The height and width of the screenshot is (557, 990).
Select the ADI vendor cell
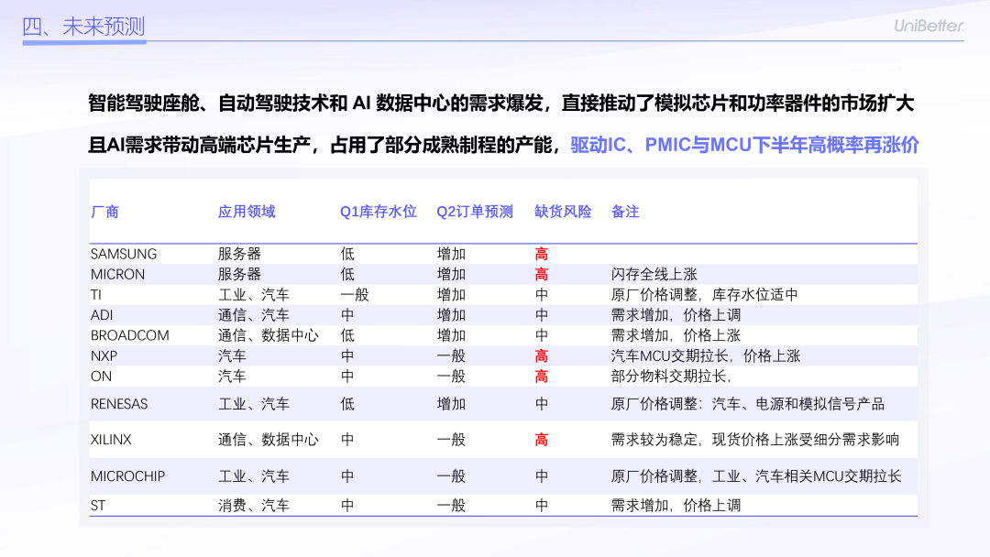pos(102,315)
